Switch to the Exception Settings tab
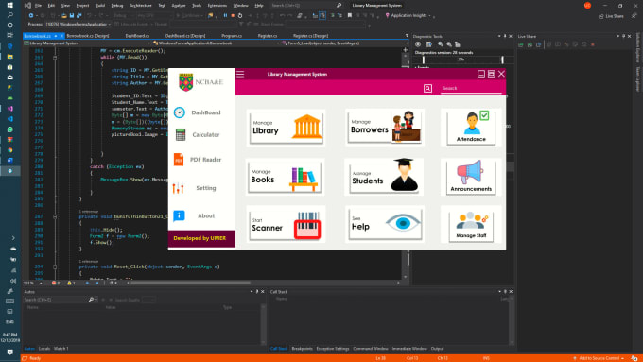Viewport: 643px width, 362px height. coord(333,349)
